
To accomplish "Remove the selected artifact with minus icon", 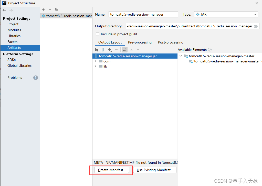I will [50, 10].
